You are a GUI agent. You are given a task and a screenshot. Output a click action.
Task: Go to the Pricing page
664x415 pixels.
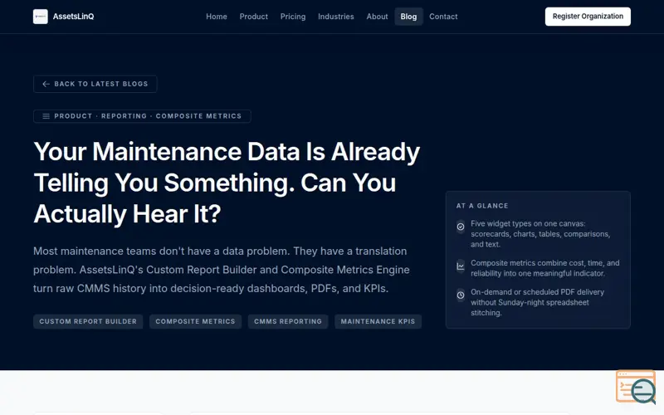293,17
